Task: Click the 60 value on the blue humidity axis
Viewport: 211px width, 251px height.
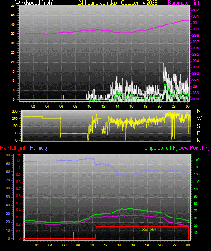Action: [8, 189]
